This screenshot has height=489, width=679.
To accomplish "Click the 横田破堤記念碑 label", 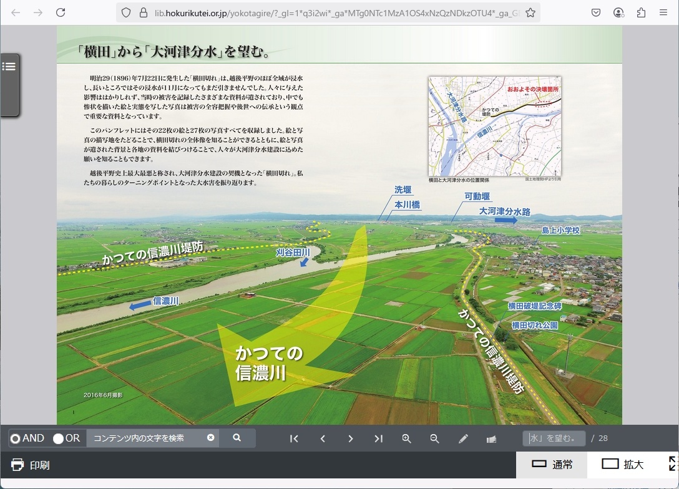I will [x=535, y=306].
